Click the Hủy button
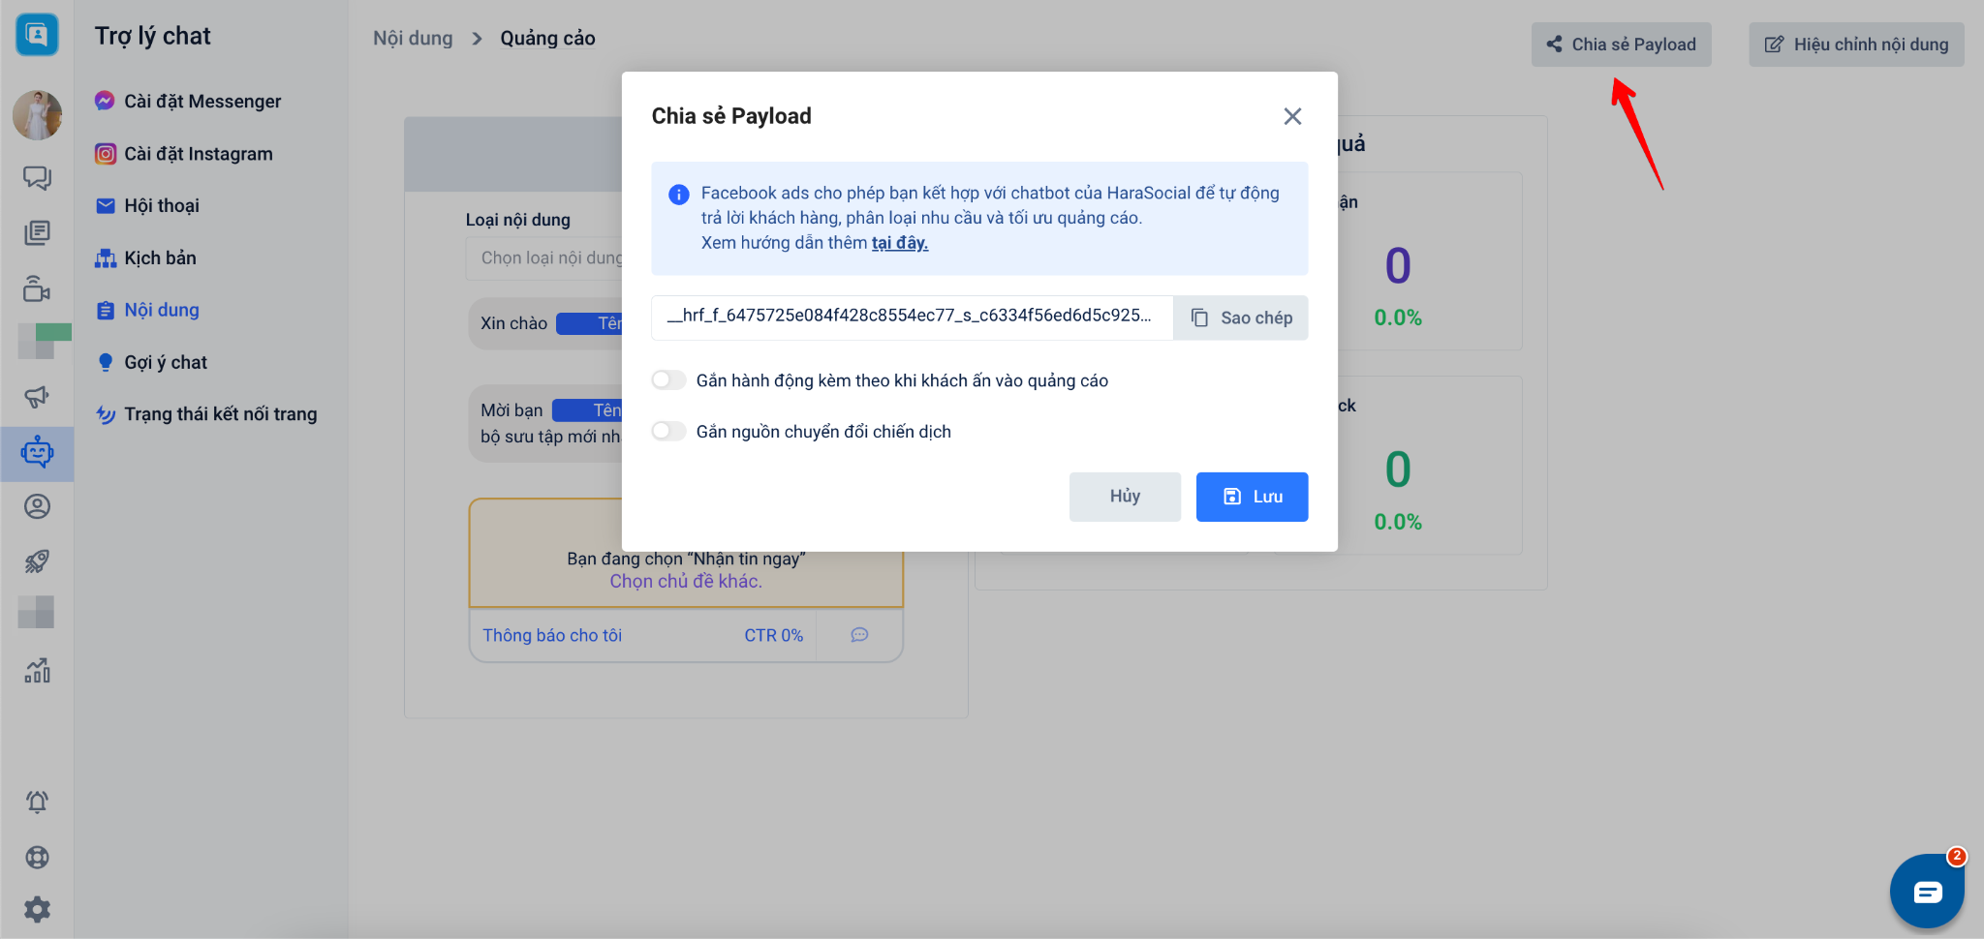This screenshot has height=939, width=1984. (1125, 497)
